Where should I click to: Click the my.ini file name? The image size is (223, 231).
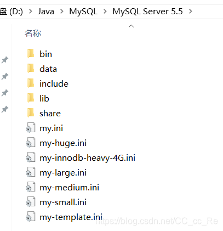click(x=52, y=128)
